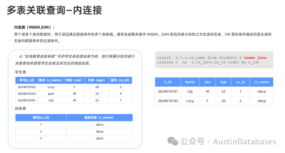
Task: Click the "Name" header in the result table
Action: [190, 82]
